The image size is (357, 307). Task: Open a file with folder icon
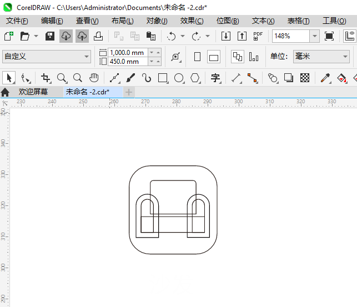click(x=24, y=36)
